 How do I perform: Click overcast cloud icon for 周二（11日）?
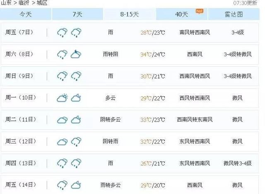(x=62, y=120)
